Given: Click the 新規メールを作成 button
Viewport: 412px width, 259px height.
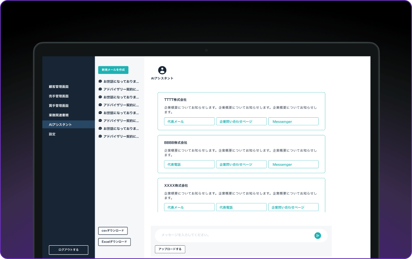Looking at the screenshot, I should [x=113, y=70].
